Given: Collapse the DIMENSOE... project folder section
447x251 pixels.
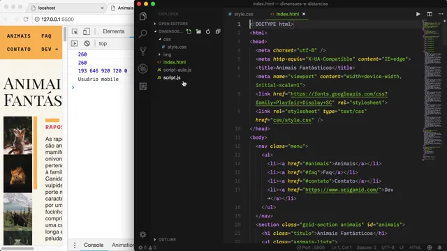Looking at the screenshot, I should (168, 31).
